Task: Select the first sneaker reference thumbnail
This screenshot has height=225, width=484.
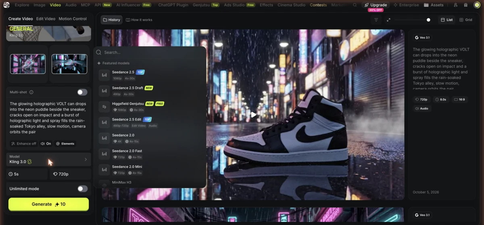Action: 28,64
